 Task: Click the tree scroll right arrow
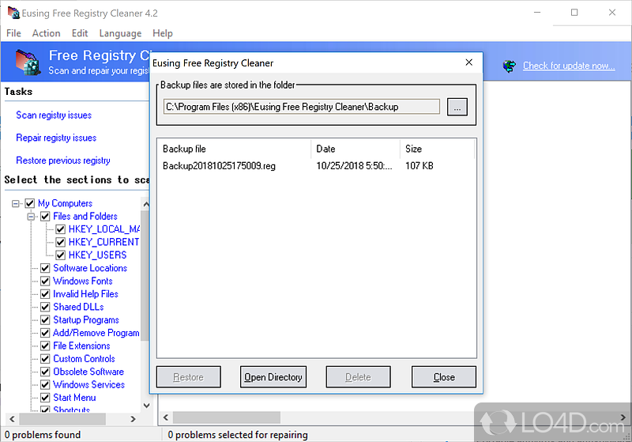pos(133,419)
